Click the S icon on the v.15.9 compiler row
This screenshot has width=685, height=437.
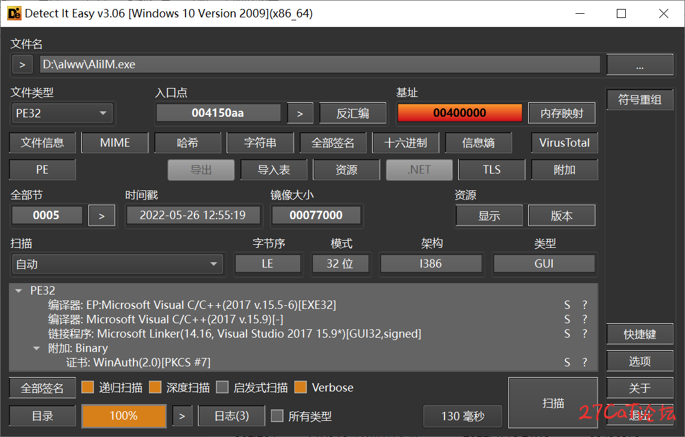(x=567, y=319)
